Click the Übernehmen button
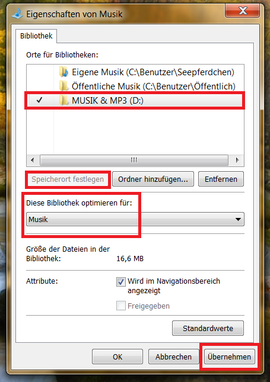This screenshot has width=270, height=382. pos(229,357)
